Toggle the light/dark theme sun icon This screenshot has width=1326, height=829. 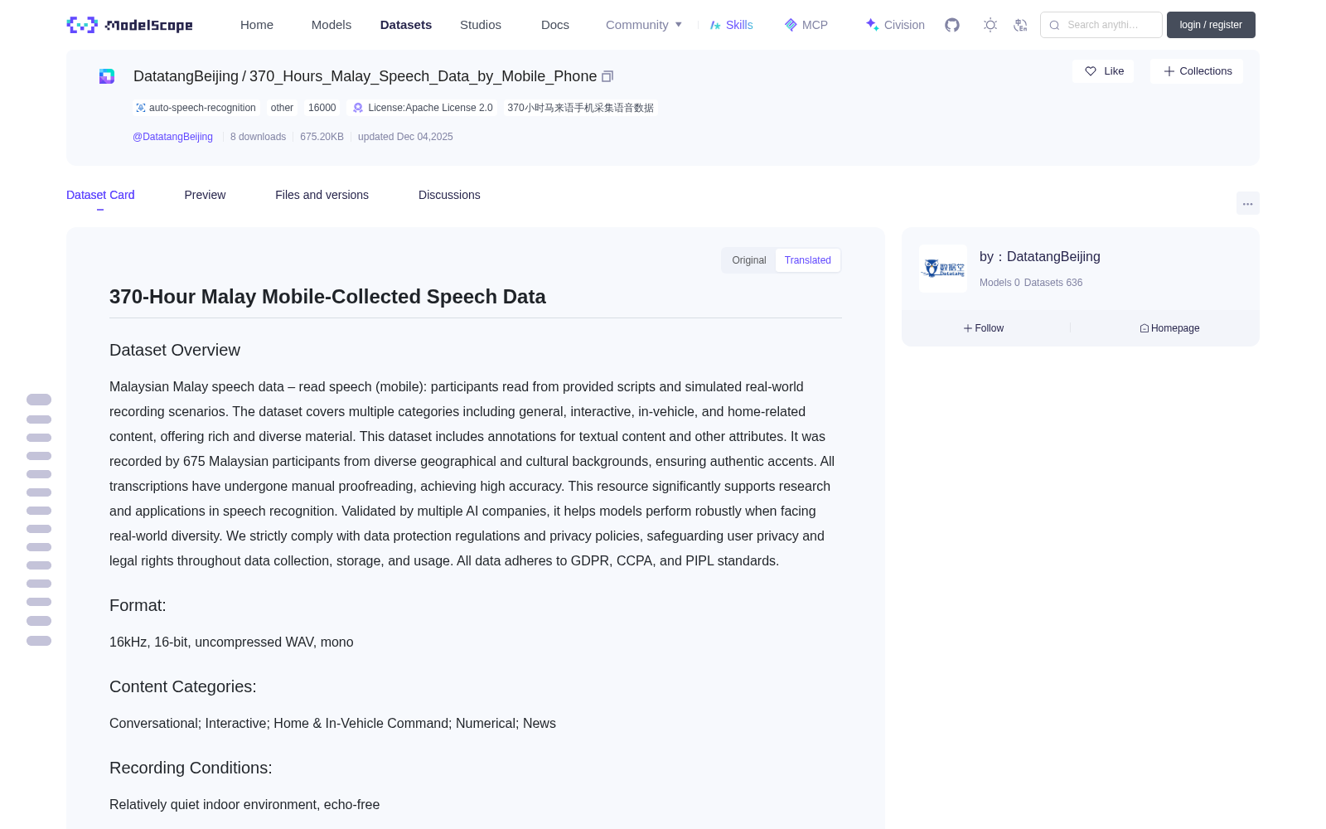pos(990,25)
